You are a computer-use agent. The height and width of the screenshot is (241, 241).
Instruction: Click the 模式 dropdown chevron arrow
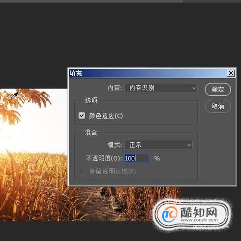point(189,145)
